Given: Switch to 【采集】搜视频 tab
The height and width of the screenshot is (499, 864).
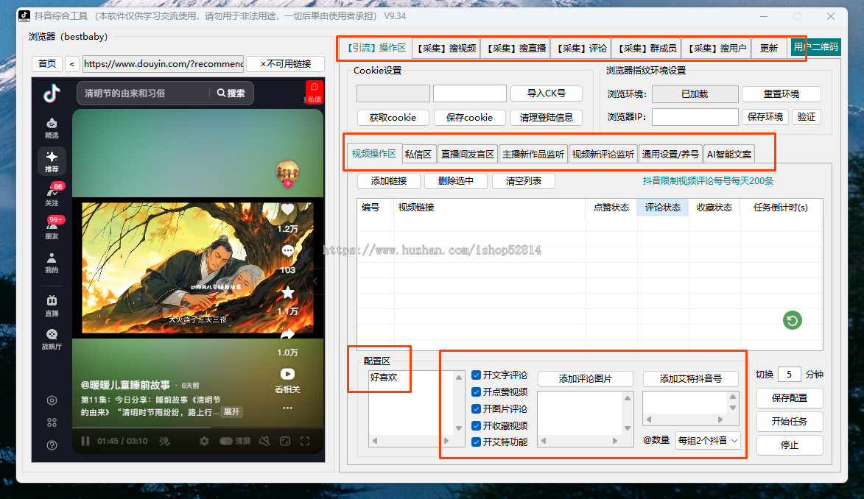Looking at the screenshot, I should click(446, 49).
